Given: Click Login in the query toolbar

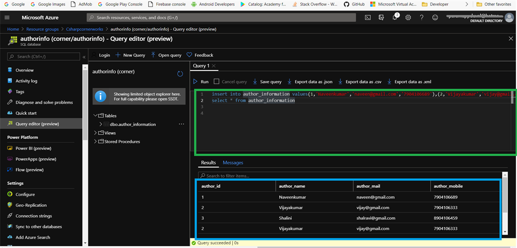Looking at the screenshot, I should (101, 55).
